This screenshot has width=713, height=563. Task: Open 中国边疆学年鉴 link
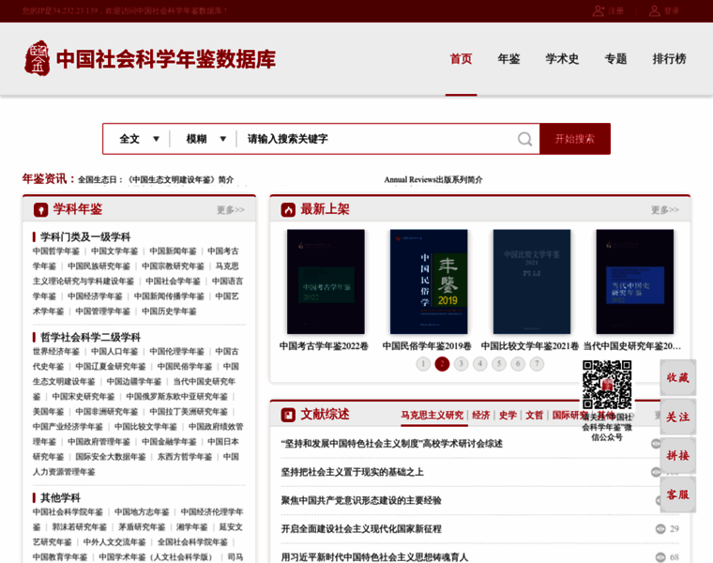(x=133, y=382)
